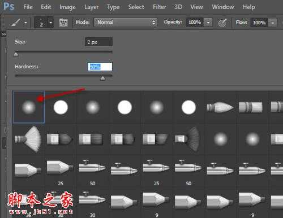
Task: Select the third soft round brush preset
Action: coord(157,107)
